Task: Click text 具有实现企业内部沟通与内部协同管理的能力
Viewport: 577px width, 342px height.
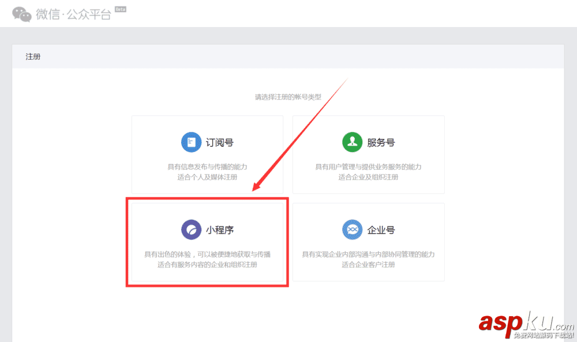Action: [368, 254]
